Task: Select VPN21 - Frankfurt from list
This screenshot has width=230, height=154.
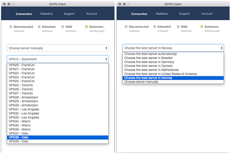Action: pos(58,69)
